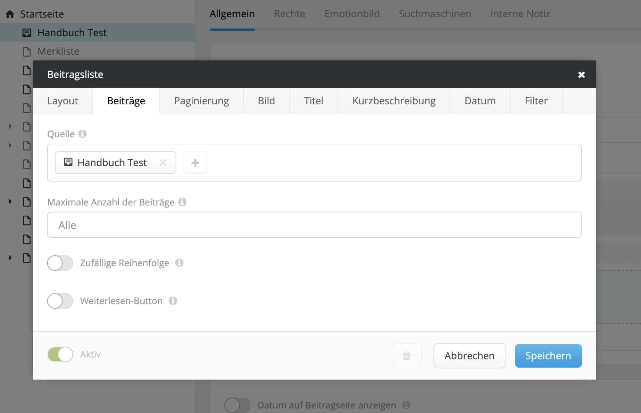
Task: Expand the first collapsed page in the sidebar
Action: (x=10, y=126)
